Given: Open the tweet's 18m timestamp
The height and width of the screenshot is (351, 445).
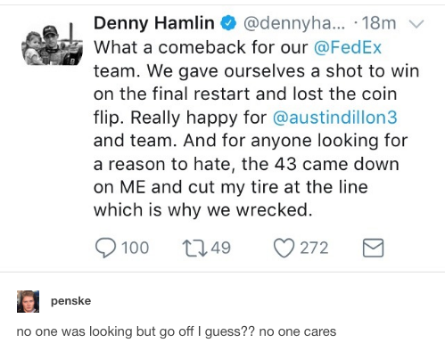Looking at the screenshot, I should click(x=379, y=23).
